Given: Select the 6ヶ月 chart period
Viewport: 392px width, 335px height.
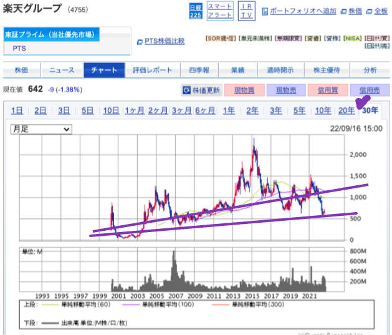Looking at the screenshot, I should 205,110.
